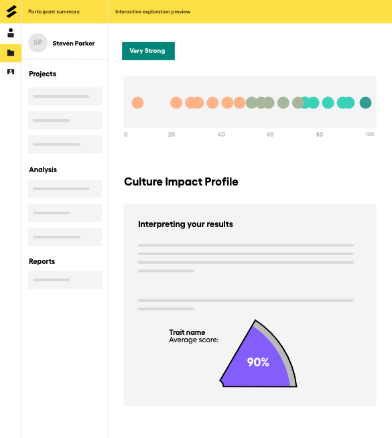This screenshot has height=438, width=392.
Task: Click the orange dot above 20
Action: click(x=176, y=102)
